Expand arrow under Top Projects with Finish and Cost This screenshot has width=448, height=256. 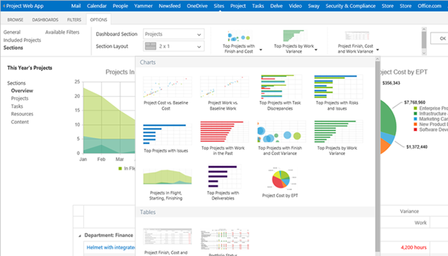pyautogui.click(x=261, y=50)
